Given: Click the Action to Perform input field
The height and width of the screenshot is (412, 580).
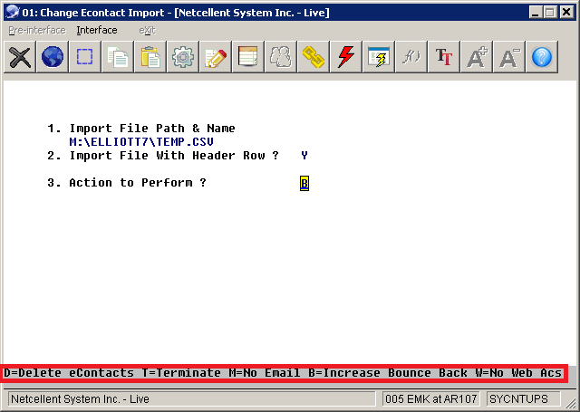Looking at the screenshot, I should tap(304, 183).
